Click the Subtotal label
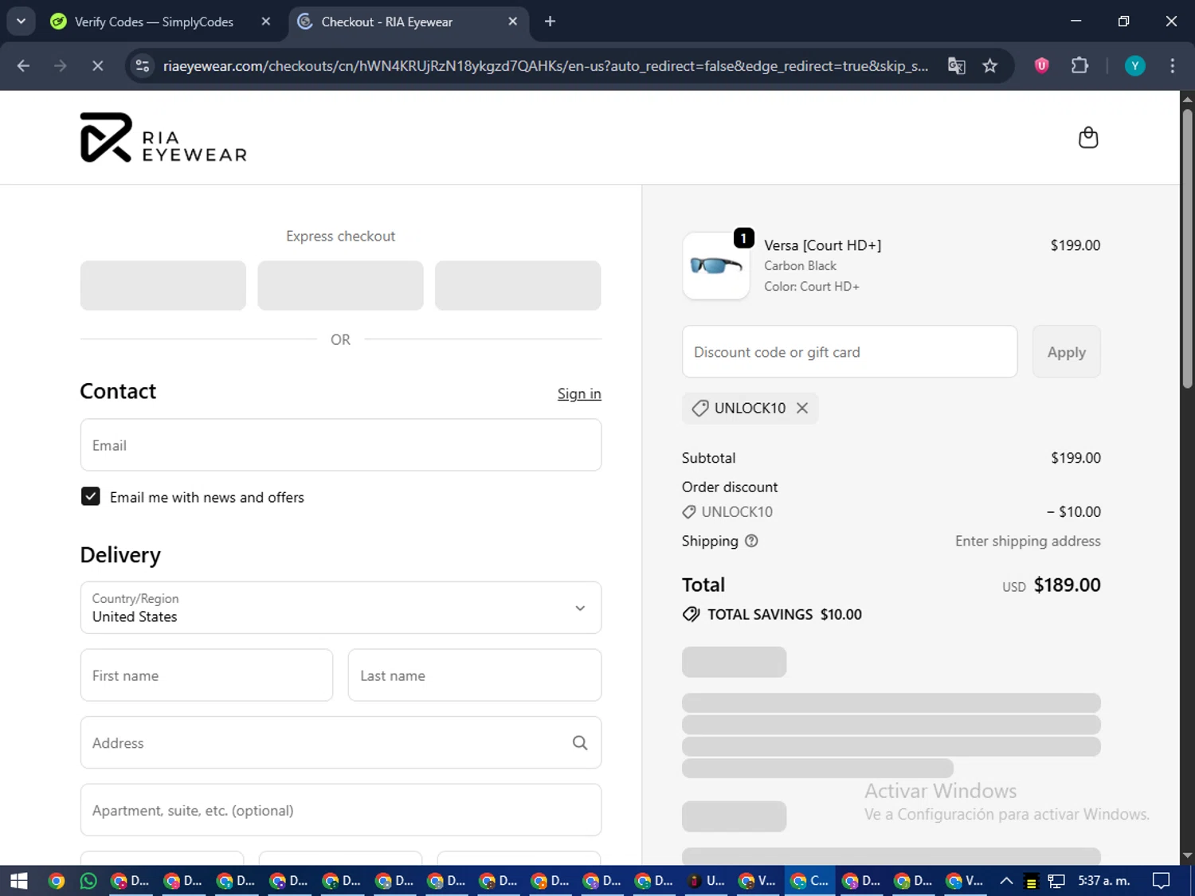This screenshot has width=1195, height=896. click(708, 458)
